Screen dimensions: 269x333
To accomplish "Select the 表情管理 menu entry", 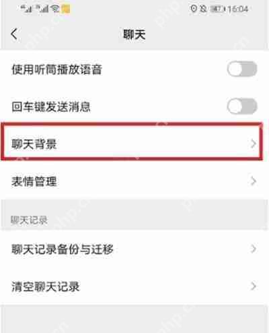I will click(x=134, y=181).
